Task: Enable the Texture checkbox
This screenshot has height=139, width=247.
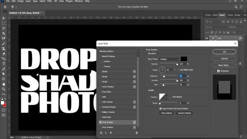Action: pos(102,66)
